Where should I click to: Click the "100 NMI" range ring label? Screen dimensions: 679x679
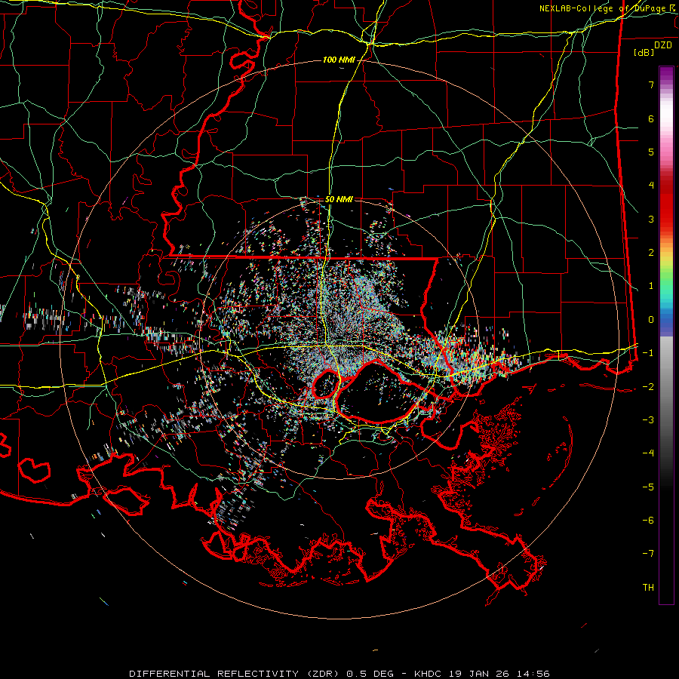pos(339,60)
